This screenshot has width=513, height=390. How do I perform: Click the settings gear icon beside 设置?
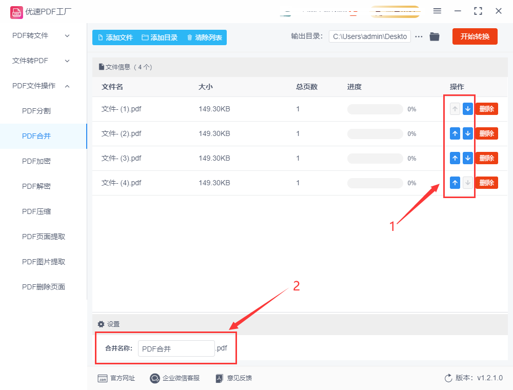point(101,324)
